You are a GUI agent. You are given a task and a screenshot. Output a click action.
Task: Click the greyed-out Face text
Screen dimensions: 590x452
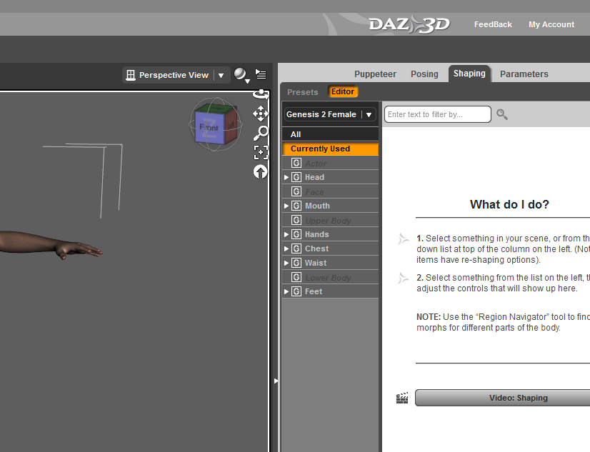pyautogui.click(x=314, y=192)
